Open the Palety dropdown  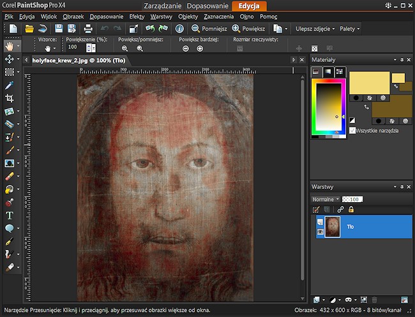click(x=350, y=29)
